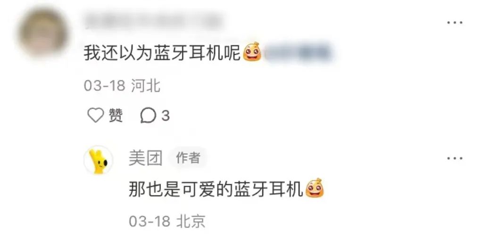Tap the 河北 location label
483x239 pixels.
146,86
